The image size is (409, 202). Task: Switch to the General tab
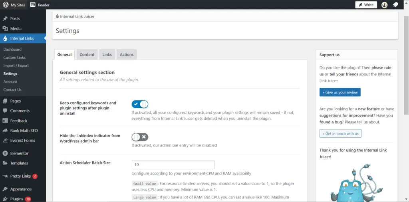pyautogui.click(x=64, y=54)
